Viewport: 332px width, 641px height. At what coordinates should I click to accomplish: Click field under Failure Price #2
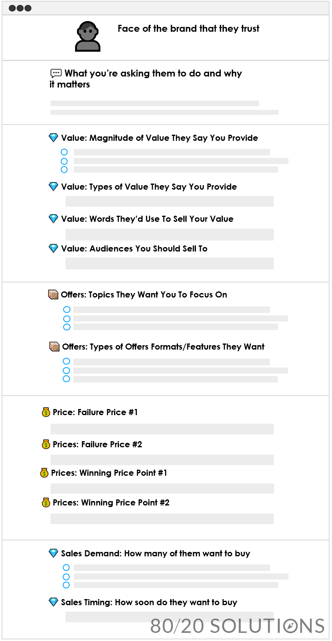coord(162,460)
